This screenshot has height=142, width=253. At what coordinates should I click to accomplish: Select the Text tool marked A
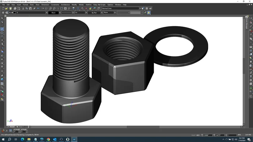[x=2, y=44]
